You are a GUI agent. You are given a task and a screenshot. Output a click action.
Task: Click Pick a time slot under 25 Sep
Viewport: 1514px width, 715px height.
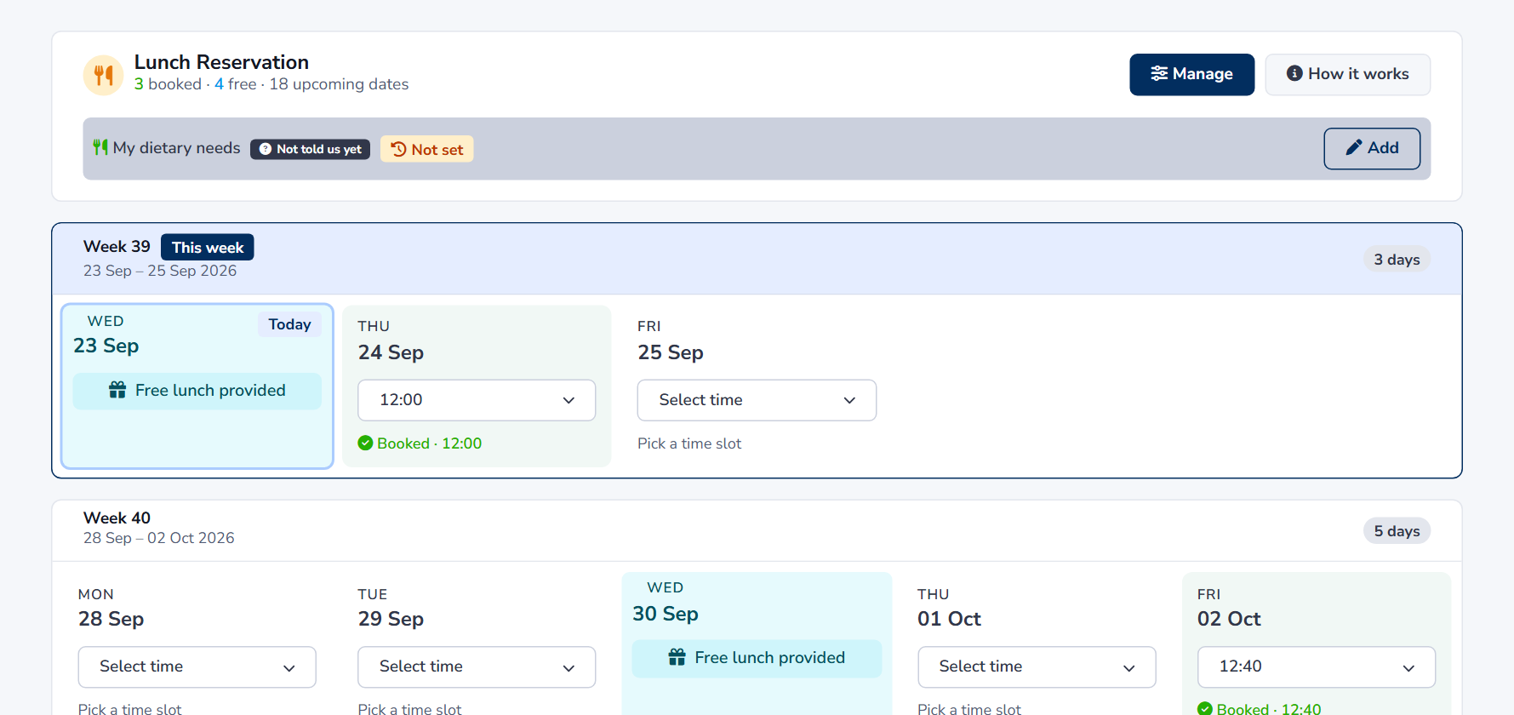(689, 443)
